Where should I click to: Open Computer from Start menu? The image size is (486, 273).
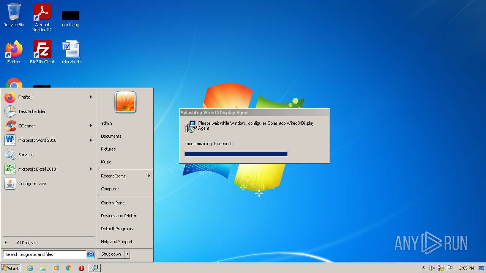110,189
